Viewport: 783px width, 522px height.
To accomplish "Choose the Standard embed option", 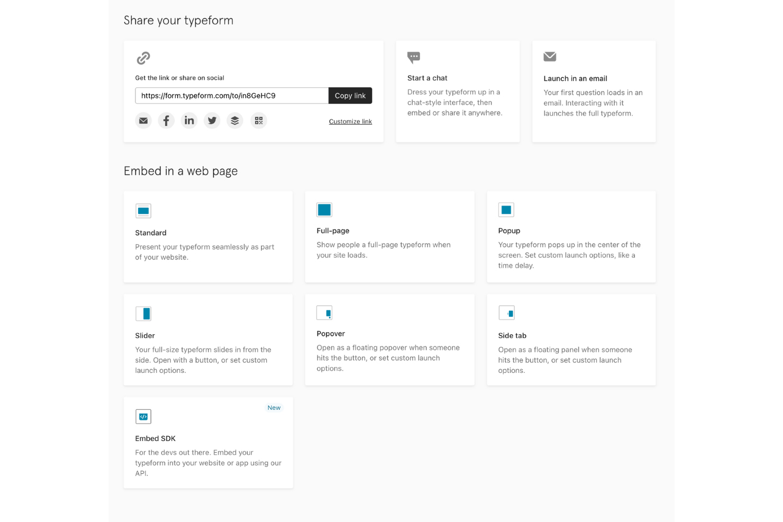I will tap(208, 236).
